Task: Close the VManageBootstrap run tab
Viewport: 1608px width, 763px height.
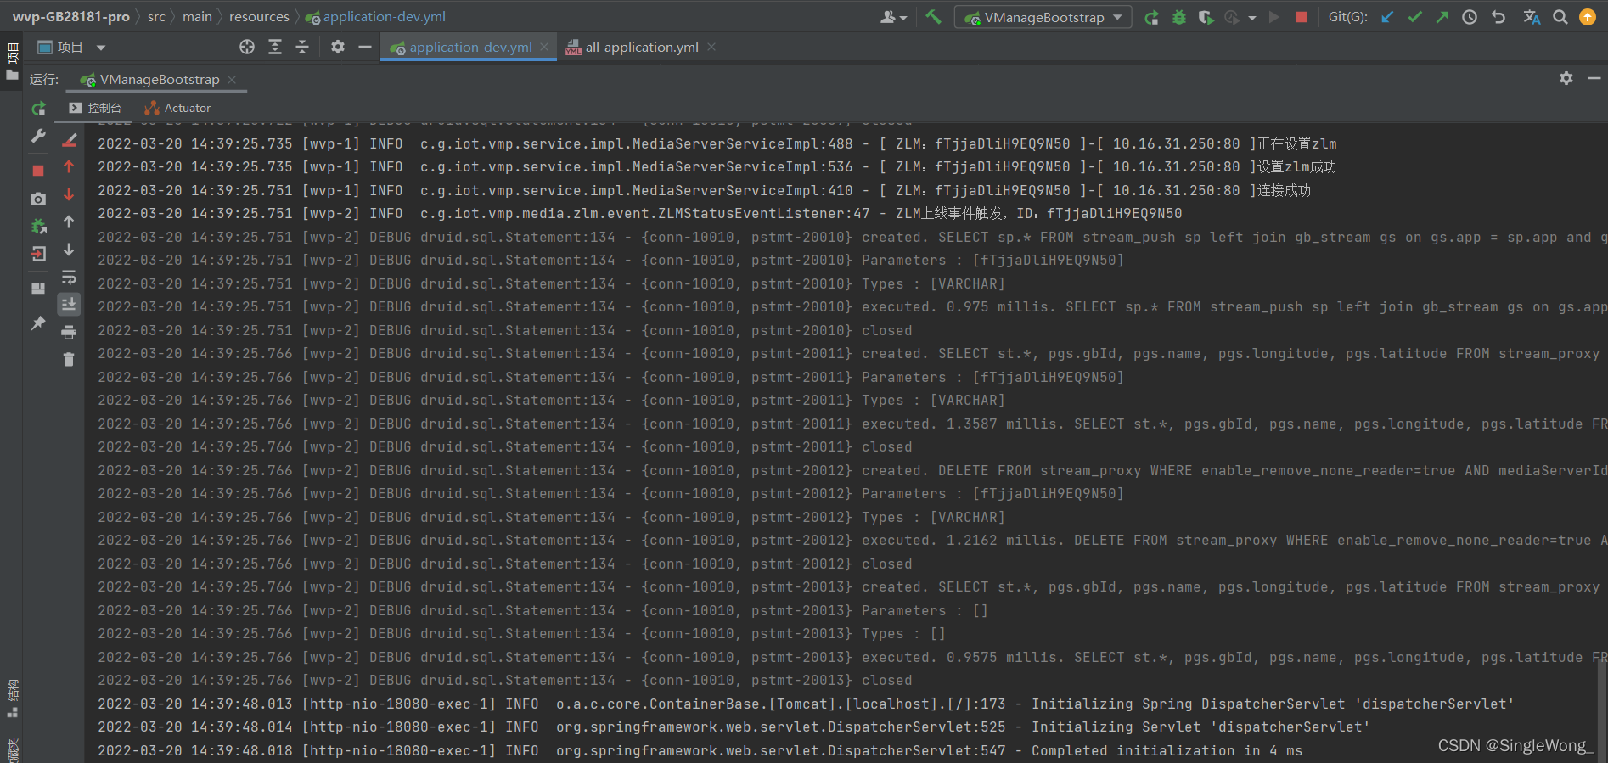Action: pyautogui.click(x=232, y=80)
